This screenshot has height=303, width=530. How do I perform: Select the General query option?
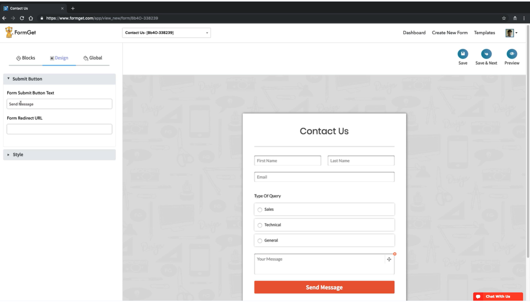[260, 241]
